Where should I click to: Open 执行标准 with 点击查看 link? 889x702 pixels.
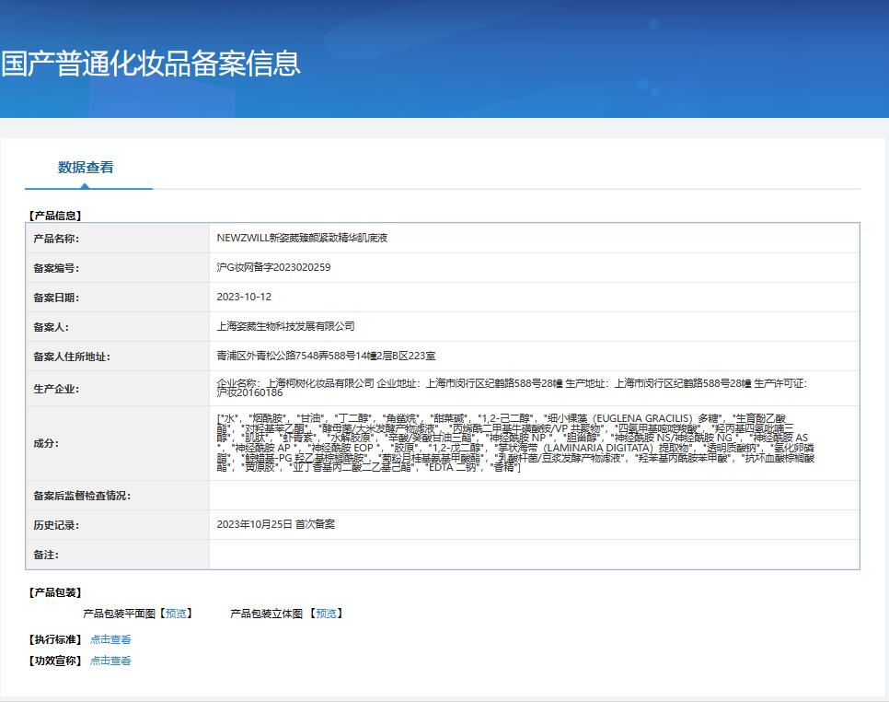pos(112,638)
